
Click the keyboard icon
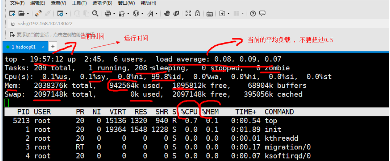pos(209,14)
